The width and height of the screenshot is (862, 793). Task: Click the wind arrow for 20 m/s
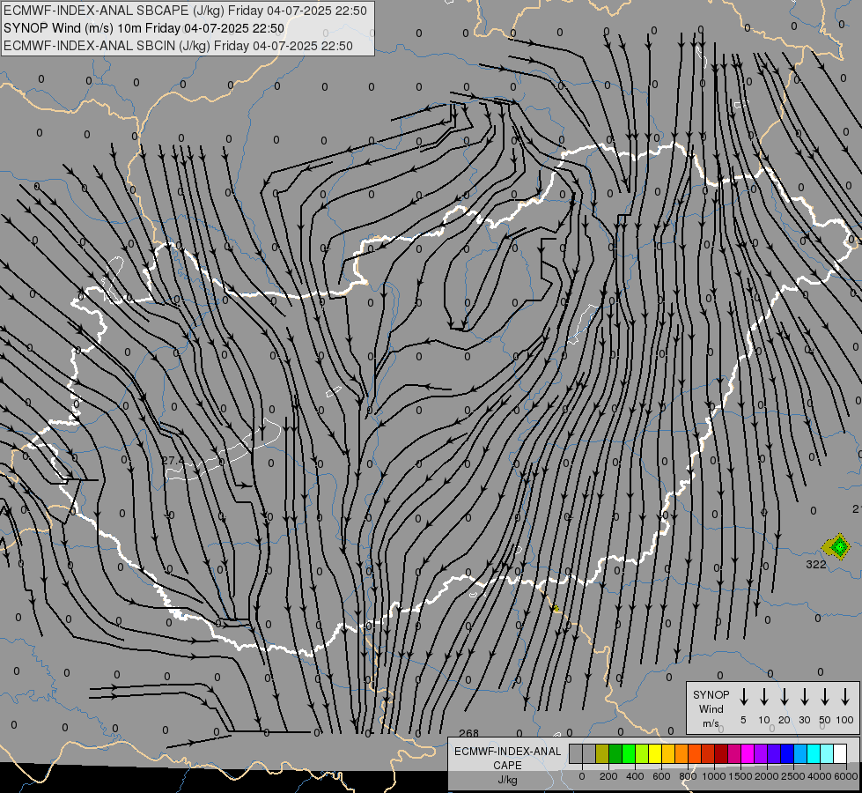point(785,696)
